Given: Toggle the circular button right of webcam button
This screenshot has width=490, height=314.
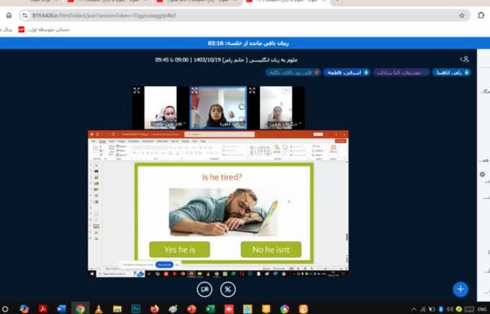Looking at the screenshot, I should (x=228, y=289).
